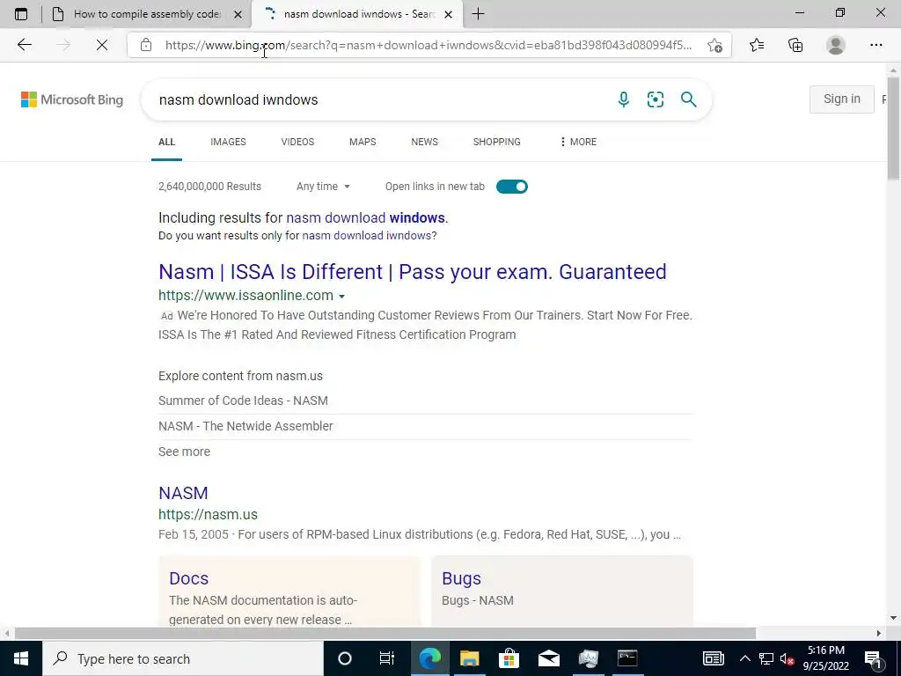Open the Nasm ISSA Is Different ad
The width and height of the screenshot is (901, 676).
coord(412,272)
